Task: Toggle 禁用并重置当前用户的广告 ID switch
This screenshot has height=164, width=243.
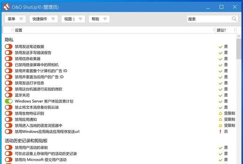Action: tap(8, 77)
